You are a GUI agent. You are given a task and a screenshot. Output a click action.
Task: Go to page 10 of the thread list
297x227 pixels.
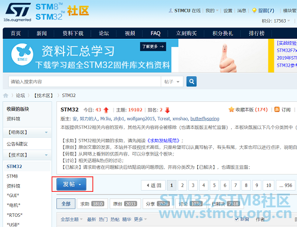[268, 185]
